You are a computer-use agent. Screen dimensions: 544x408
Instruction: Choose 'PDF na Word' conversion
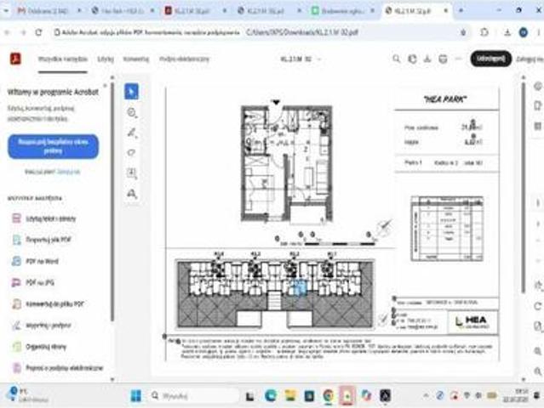[x=35, y=261]
